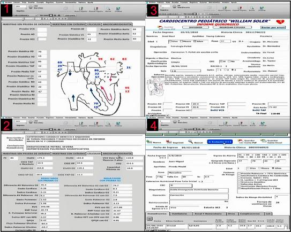Click Nuevo registro icon in window 2 toolbar
Image resolution: width=291 pixels, height=232 pixels.
pyautogui.click(x=81, y=123)
